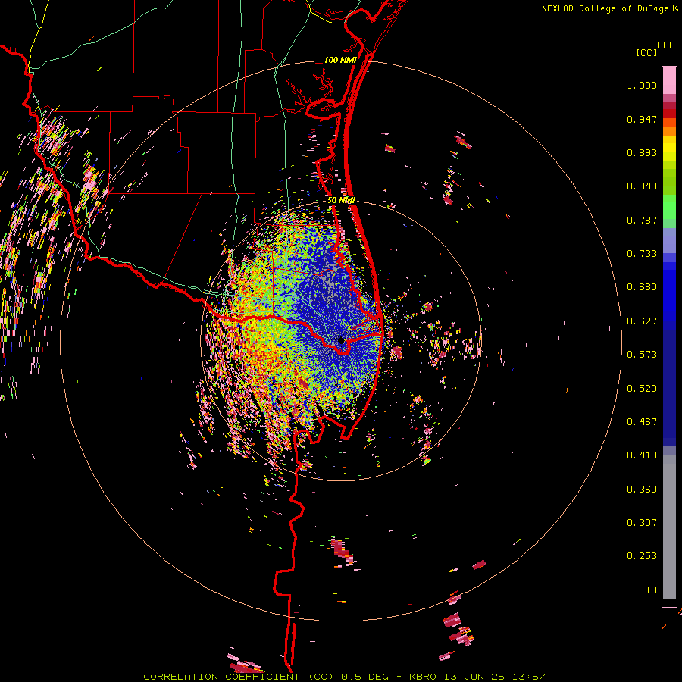The width and height of the screenshot is (682, 682).
Task: Click the [CC] units label
Action: click(646, 52)
